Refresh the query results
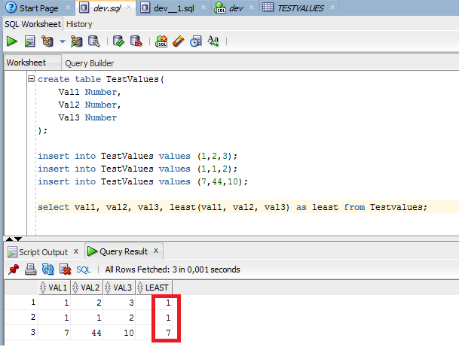The image size is (459, 347). click(x=48, y=269)
